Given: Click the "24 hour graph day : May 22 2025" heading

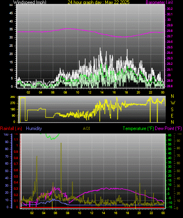Looking at the screenshot, I should coord(99,2).
